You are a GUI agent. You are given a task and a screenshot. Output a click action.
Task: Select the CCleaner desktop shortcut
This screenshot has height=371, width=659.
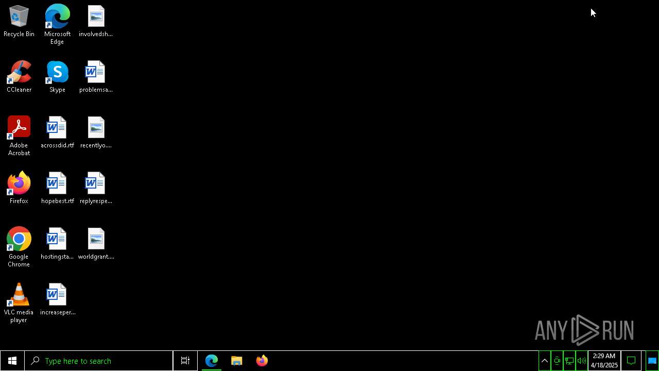[x=19, y=77]
